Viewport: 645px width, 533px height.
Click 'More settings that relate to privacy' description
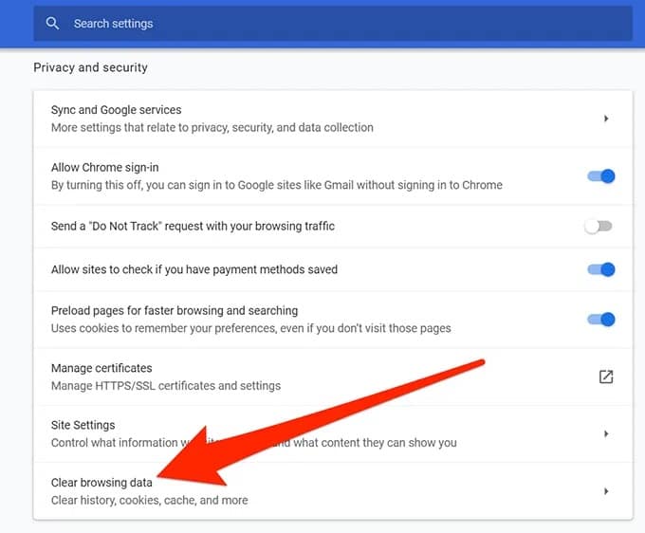click(212, 127)
